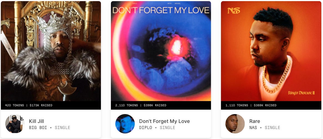323x139 pixels.
Task: Open the Kill Jill cover artwork
Action: tap(51, 51)
